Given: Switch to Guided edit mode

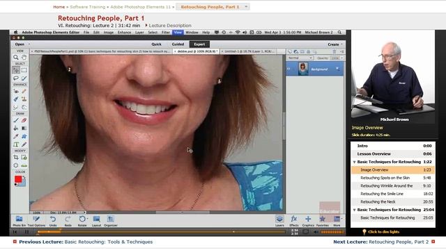Looking at the screenshot, I should coord(178,44).
